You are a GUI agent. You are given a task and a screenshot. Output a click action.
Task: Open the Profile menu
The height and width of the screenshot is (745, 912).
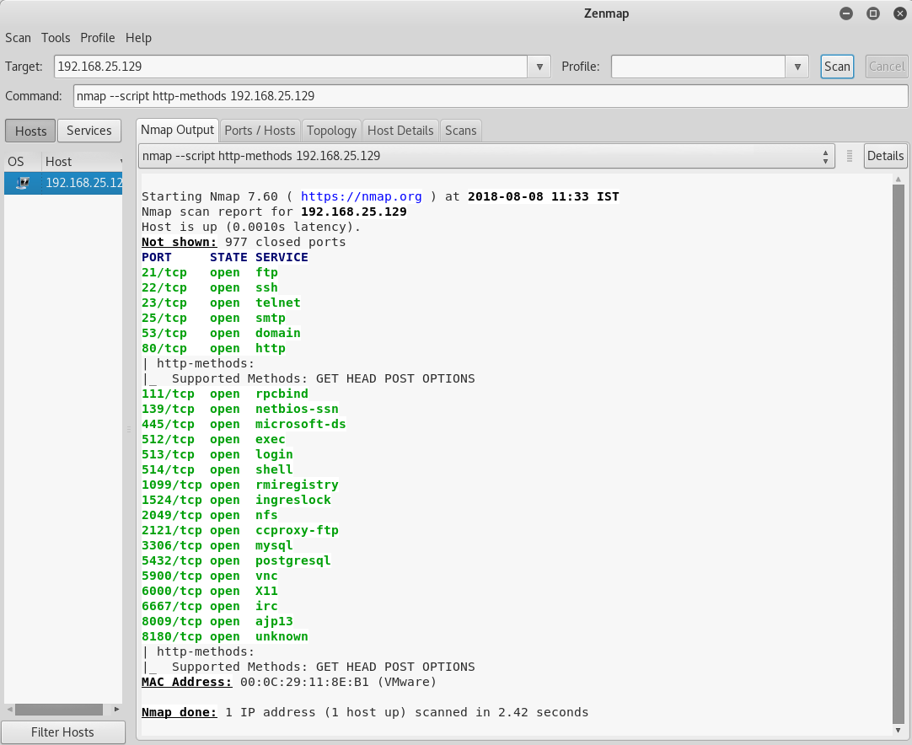pos(97,38)
